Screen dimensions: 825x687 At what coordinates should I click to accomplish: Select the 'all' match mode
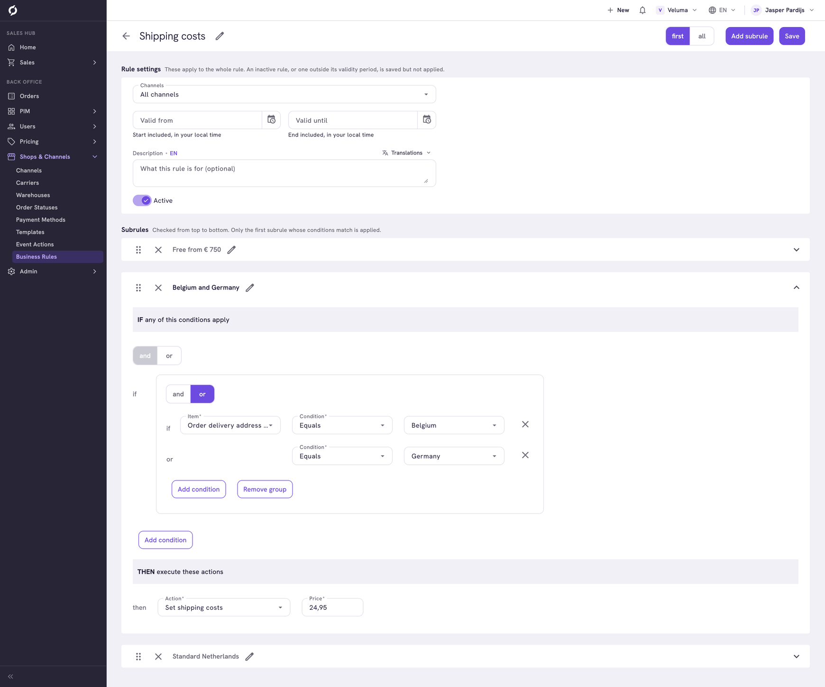click(x=702, y=36)
